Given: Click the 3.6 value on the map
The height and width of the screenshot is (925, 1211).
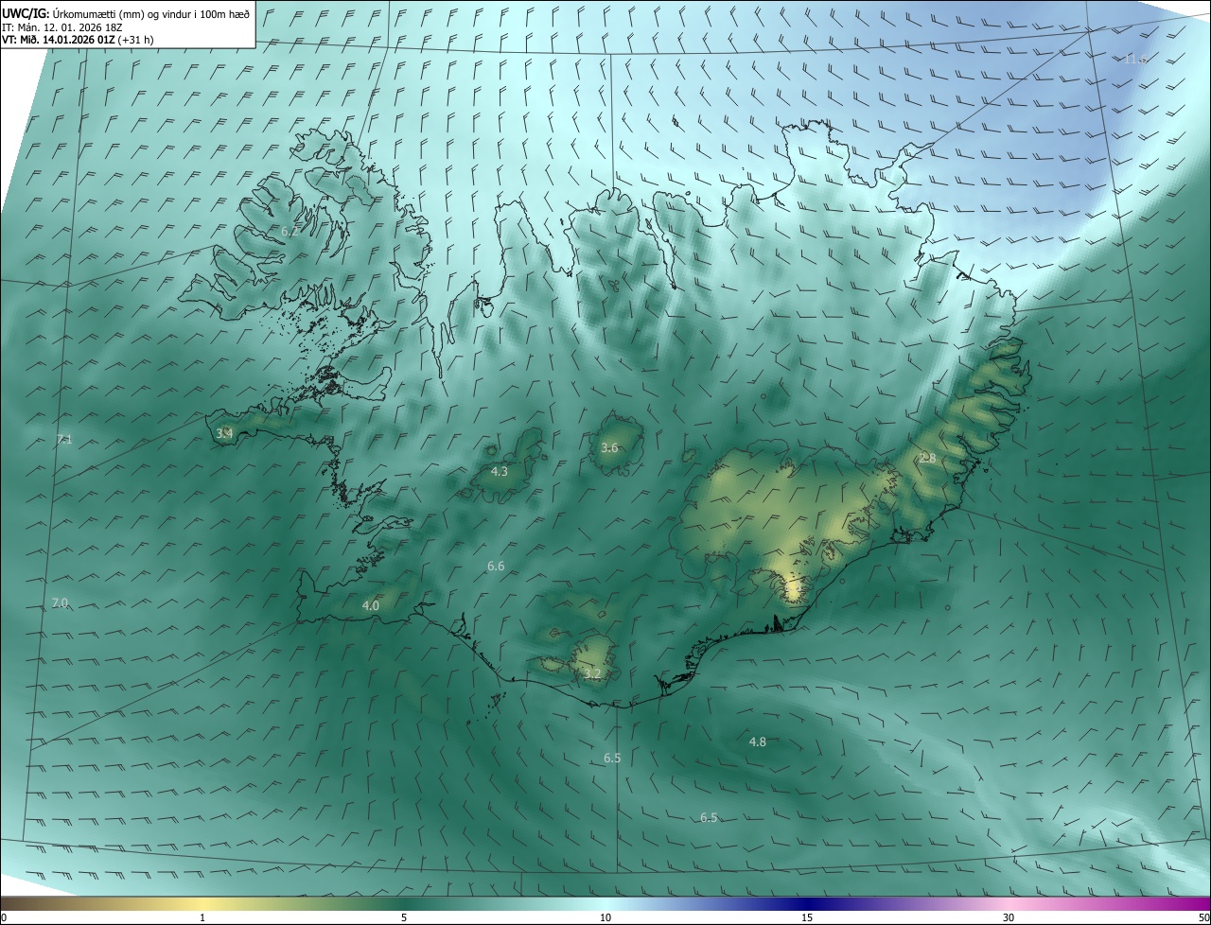Looking at the screenshot, I should [609, 447].
